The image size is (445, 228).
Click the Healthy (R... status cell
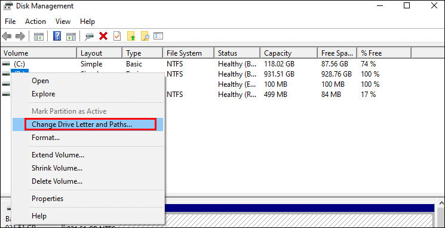point(237,95)
